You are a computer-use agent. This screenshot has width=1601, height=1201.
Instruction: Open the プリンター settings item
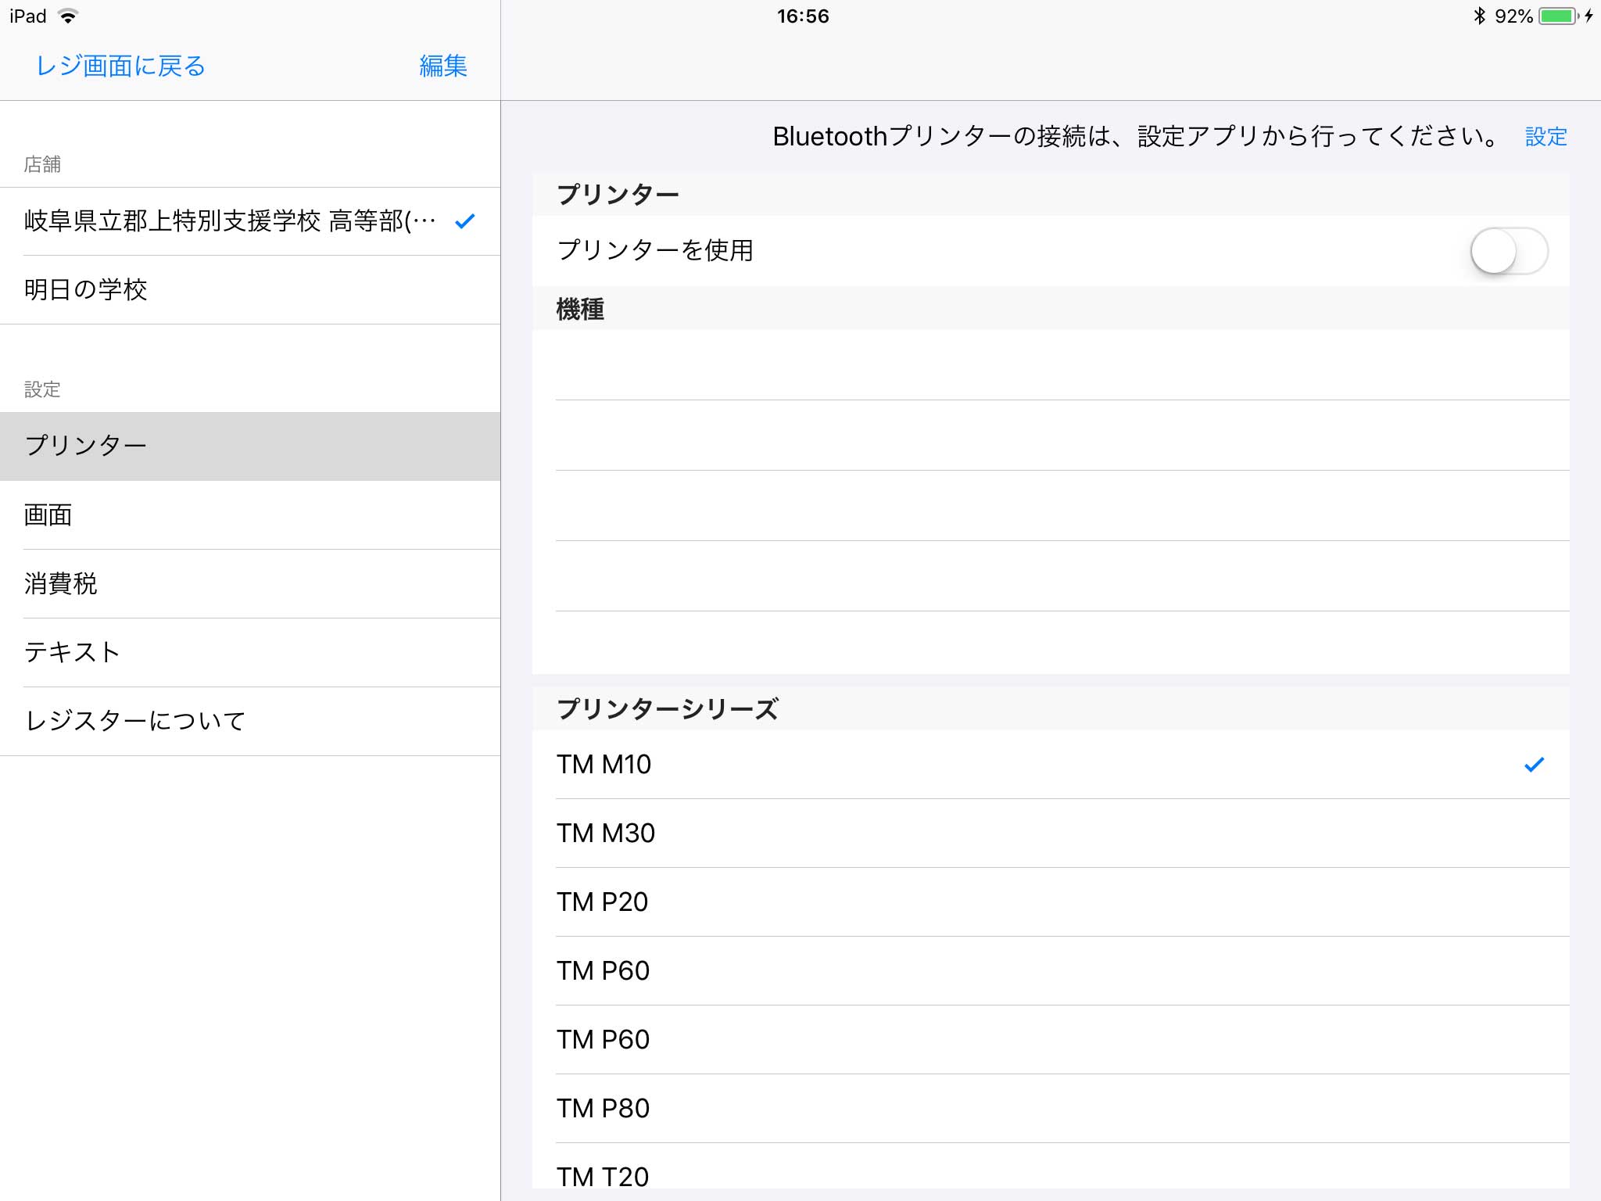(250, 446)
